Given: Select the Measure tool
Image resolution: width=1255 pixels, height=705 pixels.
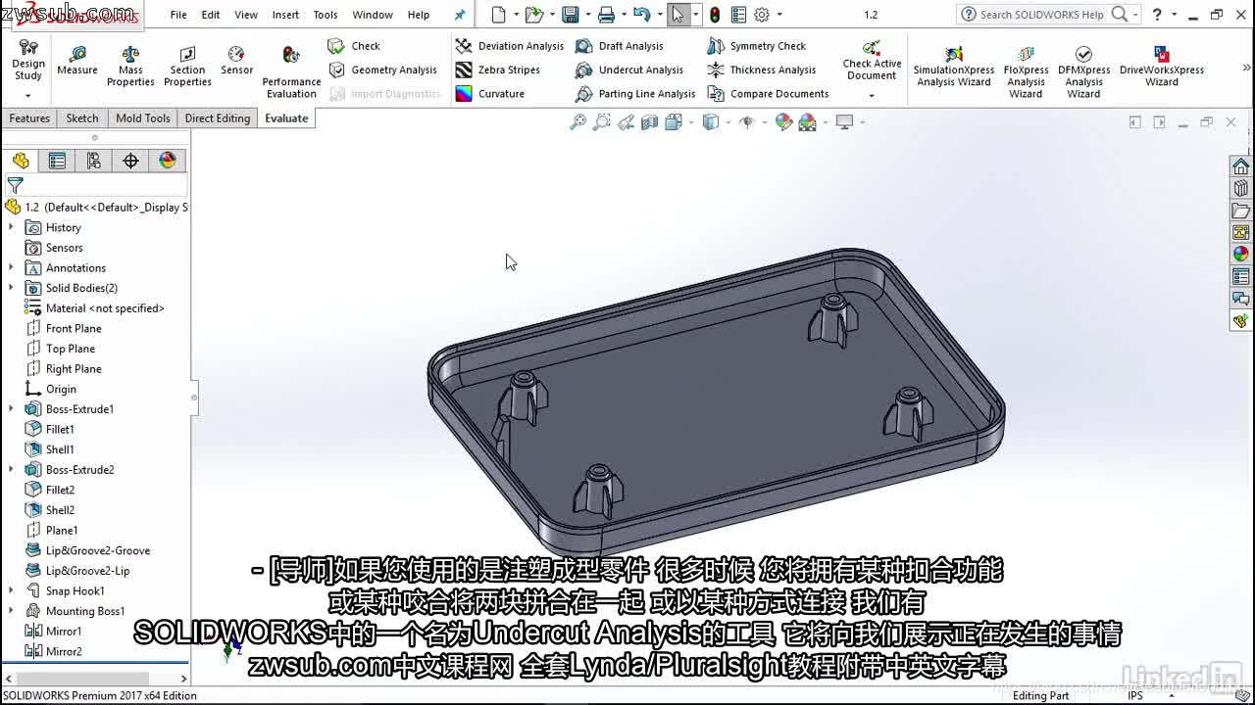Looking at the screenshot, I should (x=77, y=60).
